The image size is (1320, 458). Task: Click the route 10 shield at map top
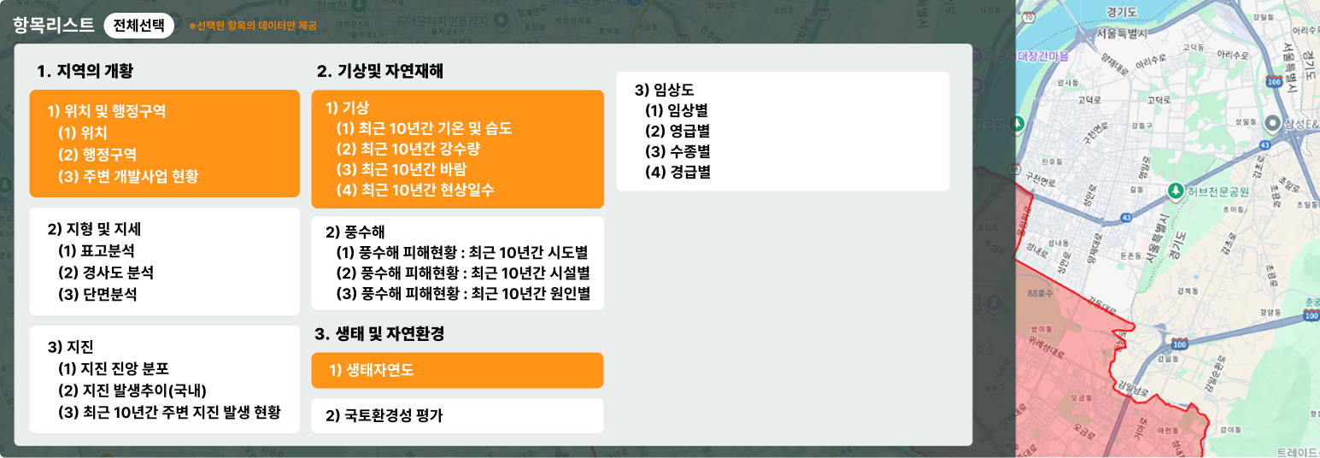[x=1029, y=16]
